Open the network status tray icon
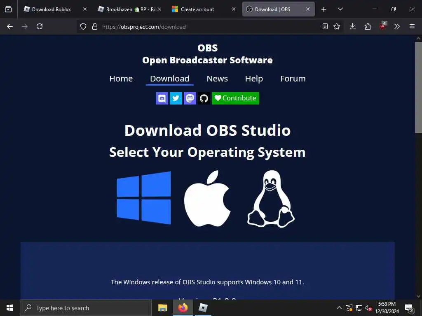The height and width of the screenshot is (316, 422). pyautogui.click(x=359, y=308)
